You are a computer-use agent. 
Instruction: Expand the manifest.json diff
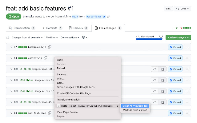pos(11,113)
